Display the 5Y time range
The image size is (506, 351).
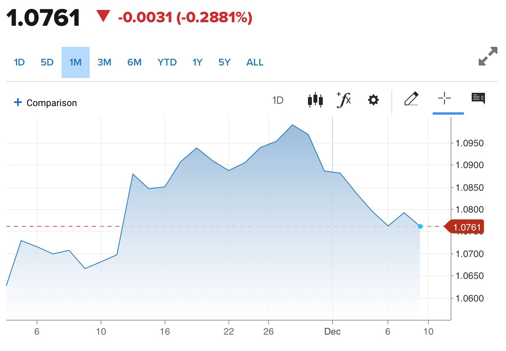tap(225, 62)
